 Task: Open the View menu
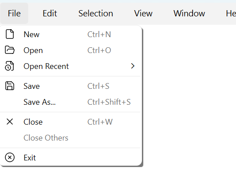[143, 13]
